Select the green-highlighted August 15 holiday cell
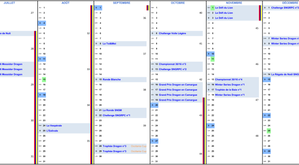Screen dimensions: 299x165 44,79
